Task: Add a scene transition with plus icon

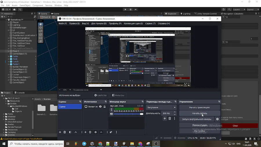Action: pyautogui.click(x=165, y=119)
